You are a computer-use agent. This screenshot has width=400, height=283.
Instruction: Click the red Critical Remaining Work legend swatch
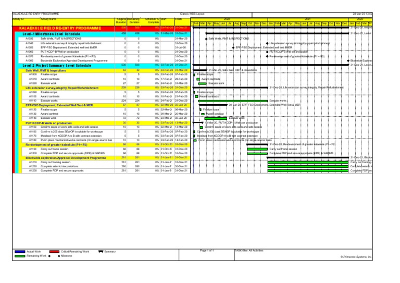54,252
